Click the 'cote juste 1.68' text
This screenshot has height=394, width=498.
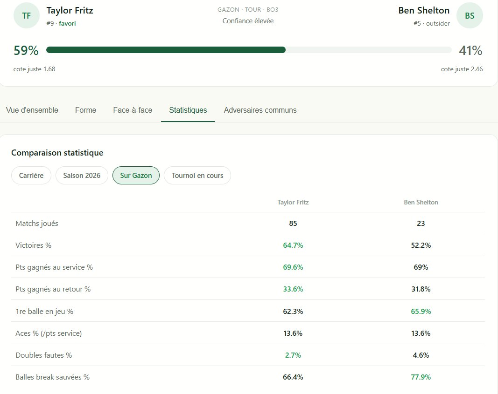34,69
